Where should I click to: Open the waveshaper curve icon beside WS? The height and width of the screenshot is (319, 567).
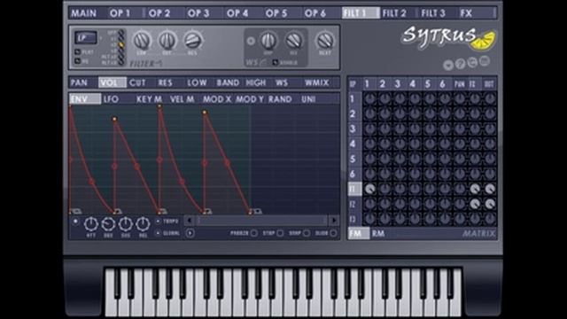pos(263,63)
